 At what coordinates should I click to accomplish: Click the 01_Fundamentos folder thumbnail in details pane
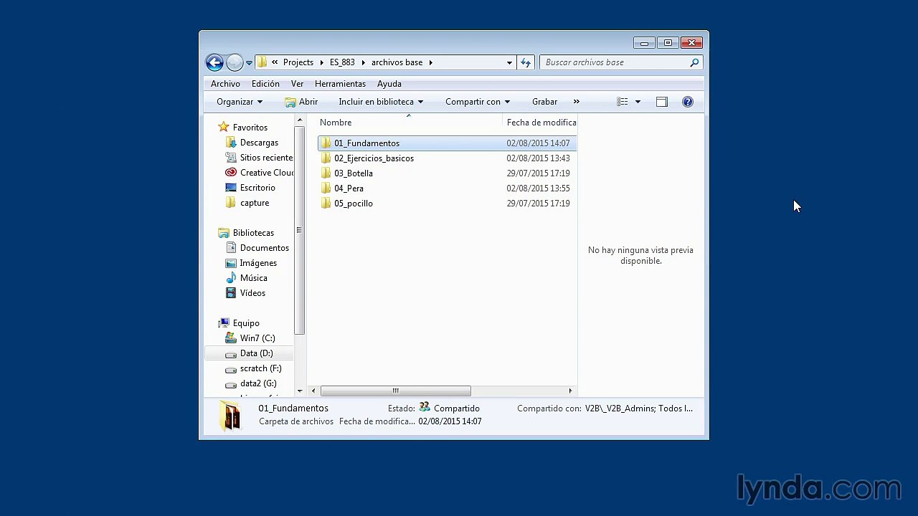click(x=230, y=415)
